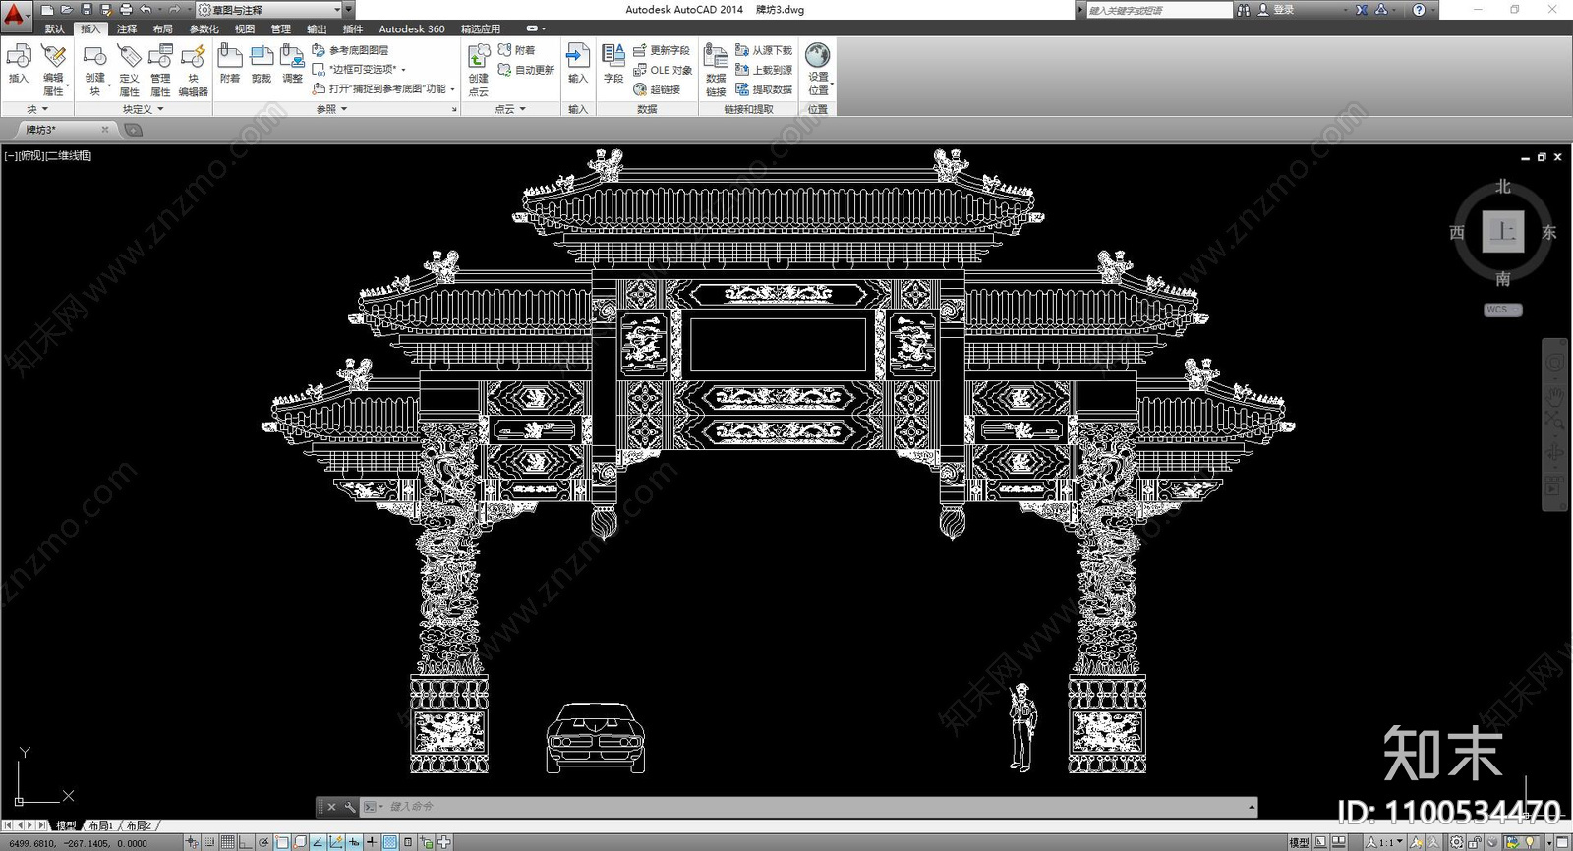Select the Clip (剪裁) reference tool

261,64
